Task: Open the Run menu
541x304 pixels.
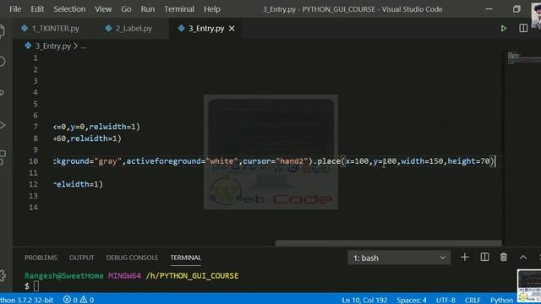Action: click(148, 9)
